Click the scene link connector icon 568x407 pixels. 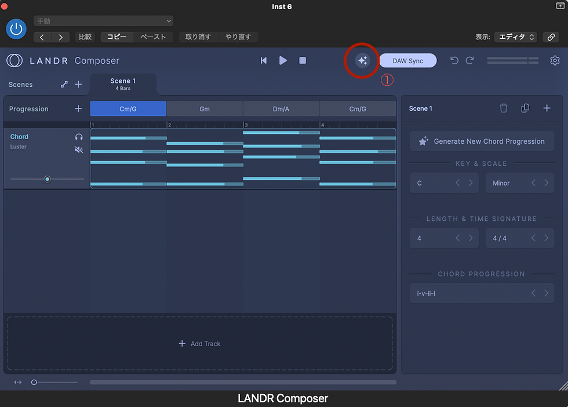click(x=64, y=85)
